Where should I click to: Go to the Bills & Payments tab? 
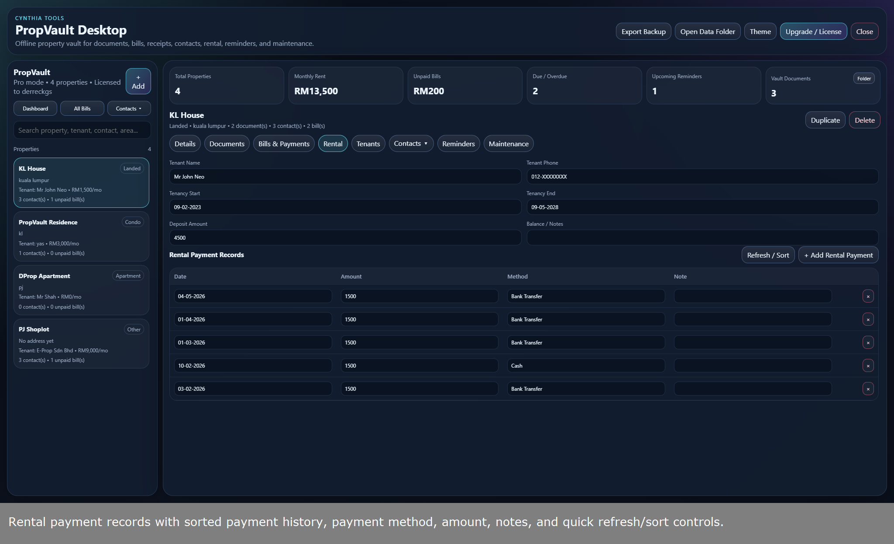click(284, 144)
